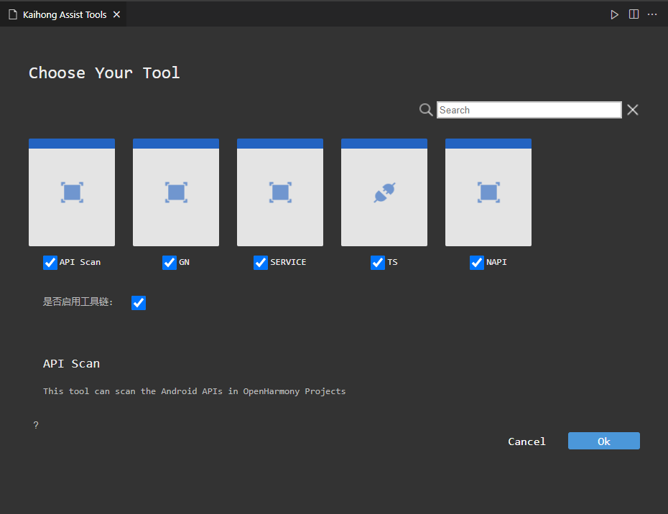Click the magnifier search icon
The height and width of the screenshot is (514, 668).
tap(426, 110)
